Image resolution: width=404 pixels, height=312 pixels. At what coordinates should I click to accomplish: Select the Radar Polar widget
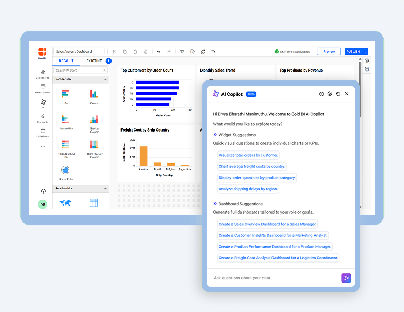point(66,173)
